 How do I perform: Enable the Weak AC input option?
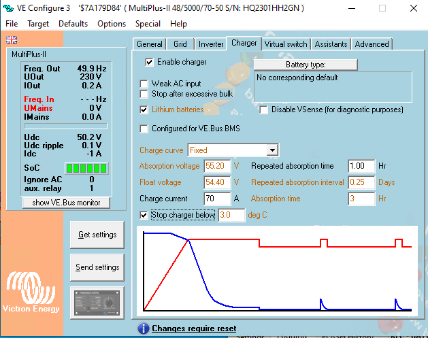[x=144, y=84]
